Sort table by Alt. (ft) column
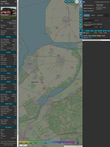110x147 pixels. [105, 31]
